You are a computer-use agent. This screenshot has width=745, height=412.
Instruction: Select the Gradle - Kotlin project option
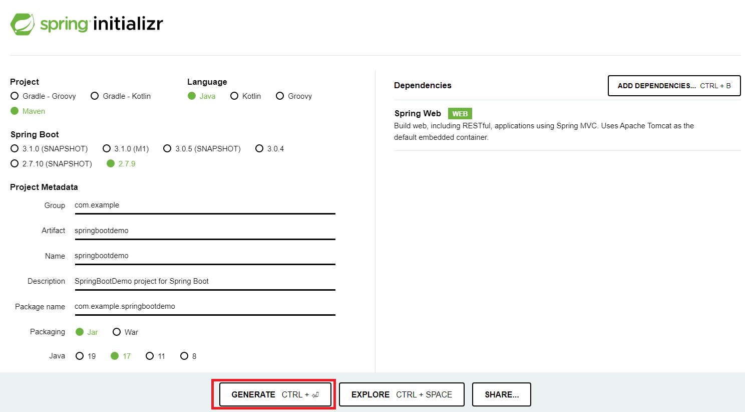click(121, 96)
